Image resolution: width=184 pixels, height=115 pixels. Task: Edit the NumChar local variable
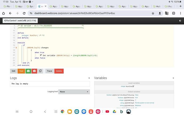[133, 86]
